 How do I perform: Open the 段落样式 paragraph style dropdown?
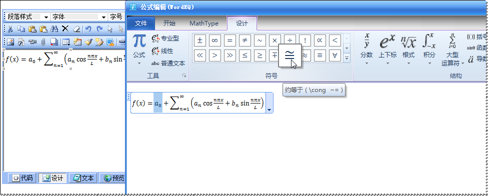pos(46,17)
